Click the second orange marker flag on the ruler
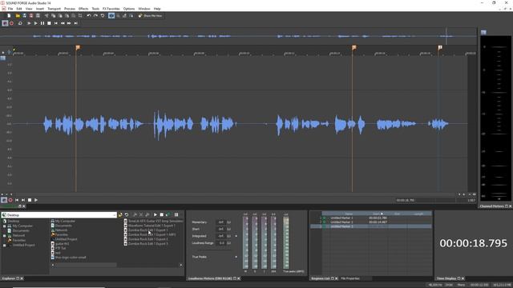This screenshot has width=513, height=288. click(353, 48)
